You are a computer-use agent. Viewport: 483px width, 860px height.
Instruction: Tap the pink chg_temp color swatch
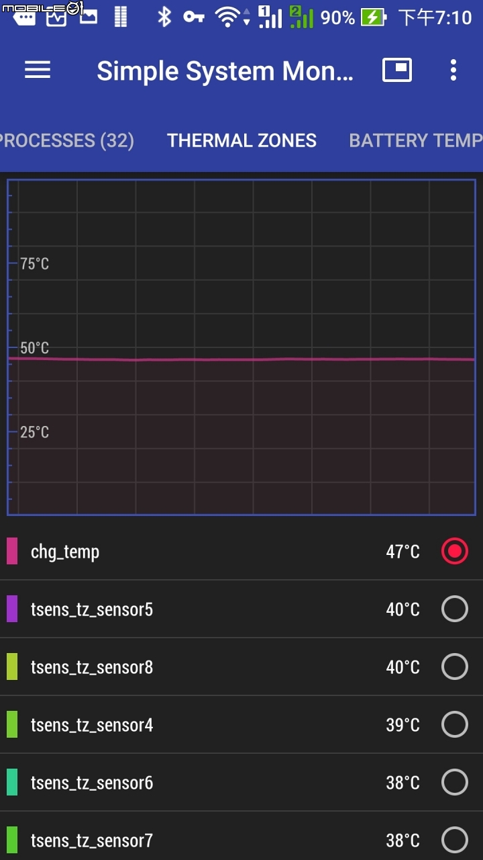(x=12, y=551)
